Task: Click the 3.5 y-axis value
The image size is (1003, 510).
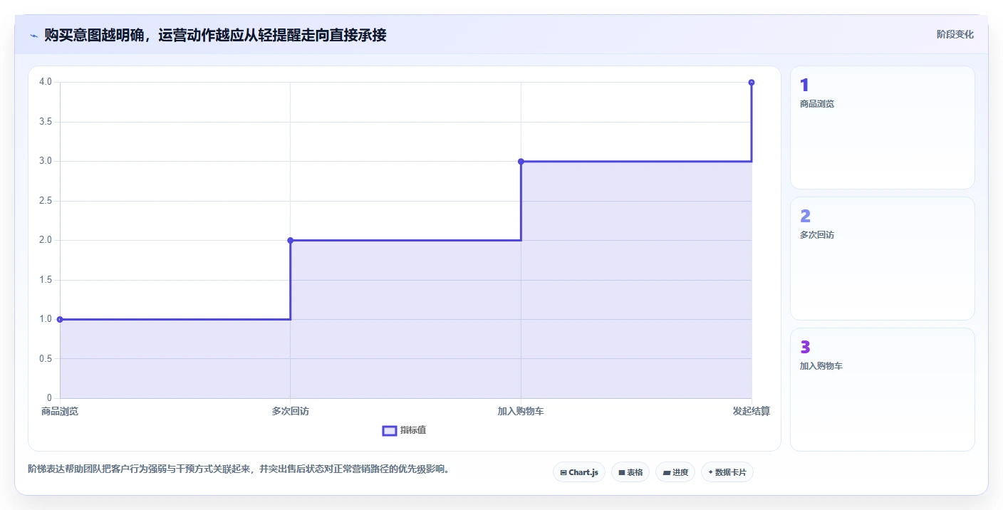Action: pyautogui.click(x=46, y=122)
